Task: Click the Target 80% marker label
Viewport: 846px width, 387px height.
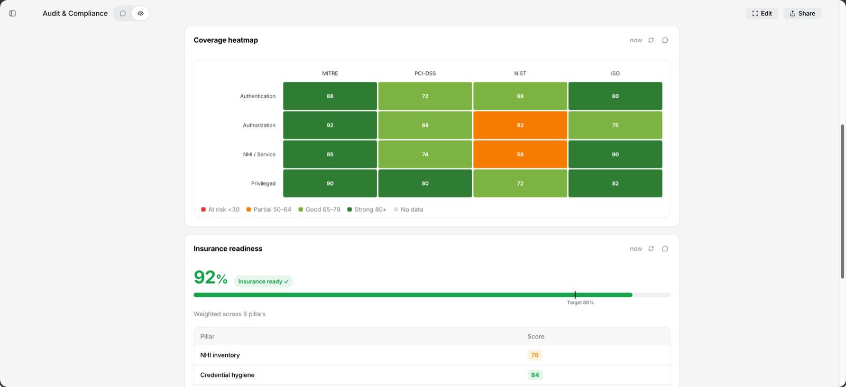Action: pyautogui.click(x=580, y=303)
